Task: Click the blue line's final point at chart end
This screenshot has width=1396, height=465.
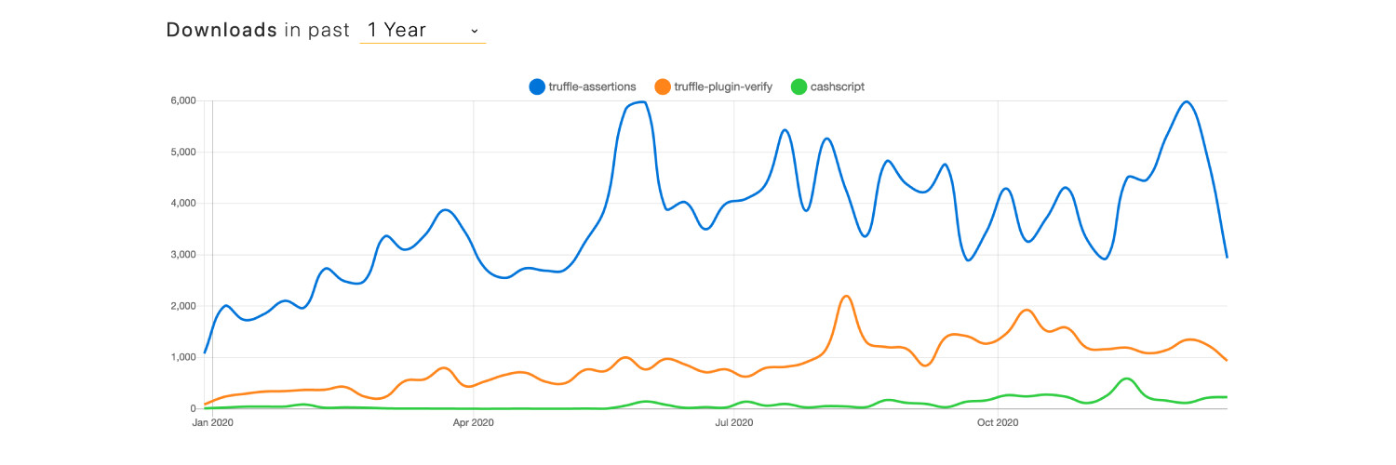Action: 1227,257
